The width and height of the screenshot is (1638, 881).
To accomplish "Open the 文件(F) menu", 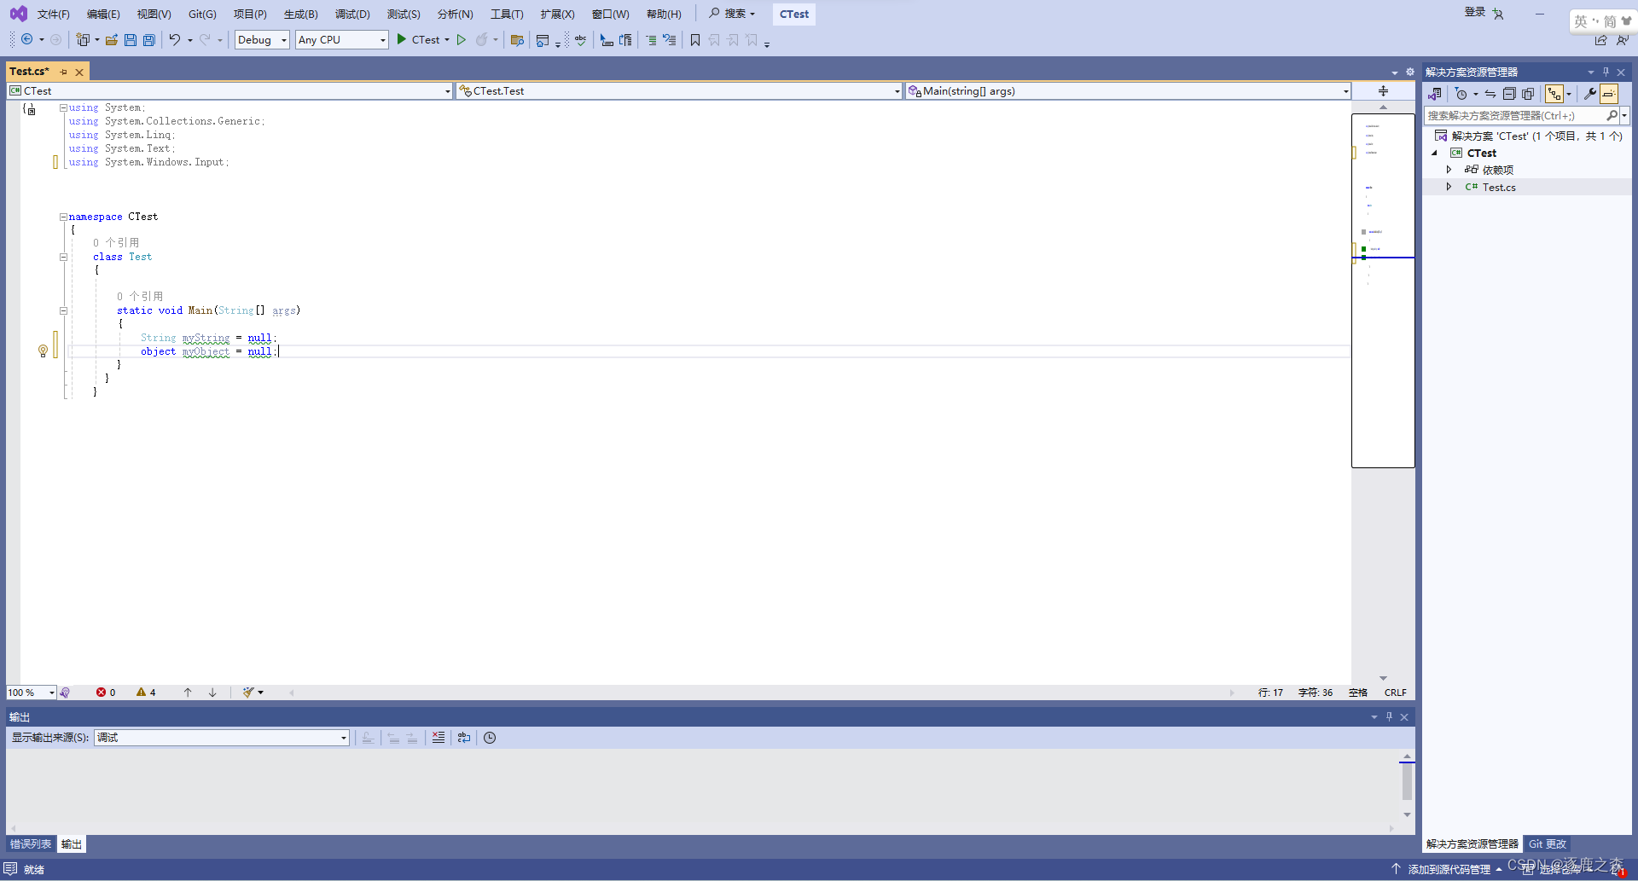I will [53, 14].
